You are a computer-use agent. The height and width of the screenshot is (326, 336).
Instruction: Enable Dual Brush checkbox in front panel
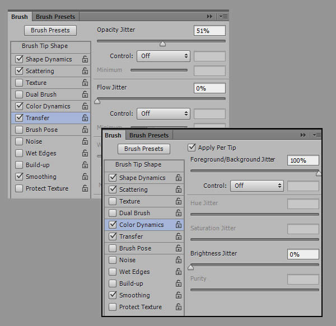click(x=113, y=213)
